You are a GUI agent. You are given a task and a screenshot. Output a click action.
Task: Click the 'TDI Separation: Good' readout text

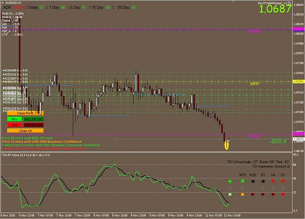(x=271, y=166)
